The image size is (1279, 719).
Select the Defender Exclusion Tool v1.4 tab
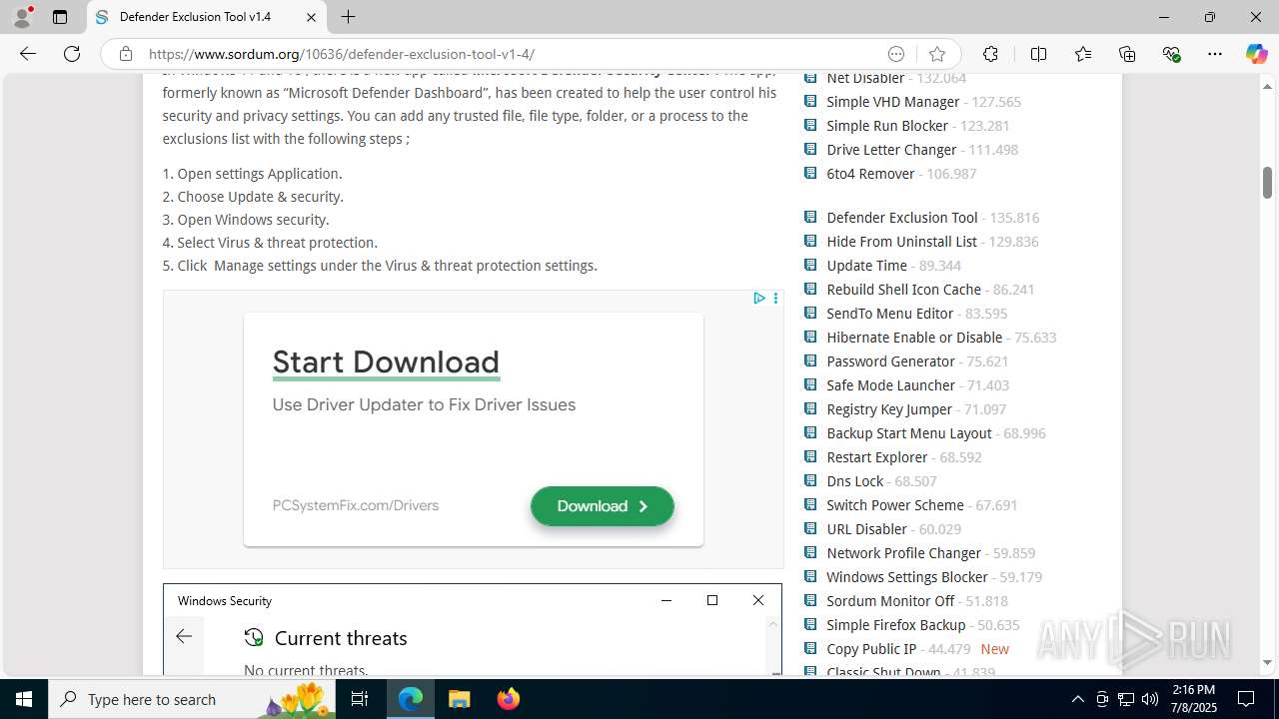(207, 17)
